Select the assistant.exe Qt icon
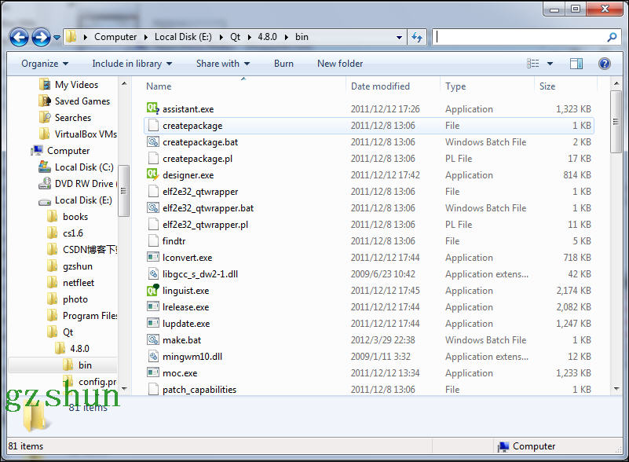This screenshot has height=462, width=629. [x=152, y=109]
